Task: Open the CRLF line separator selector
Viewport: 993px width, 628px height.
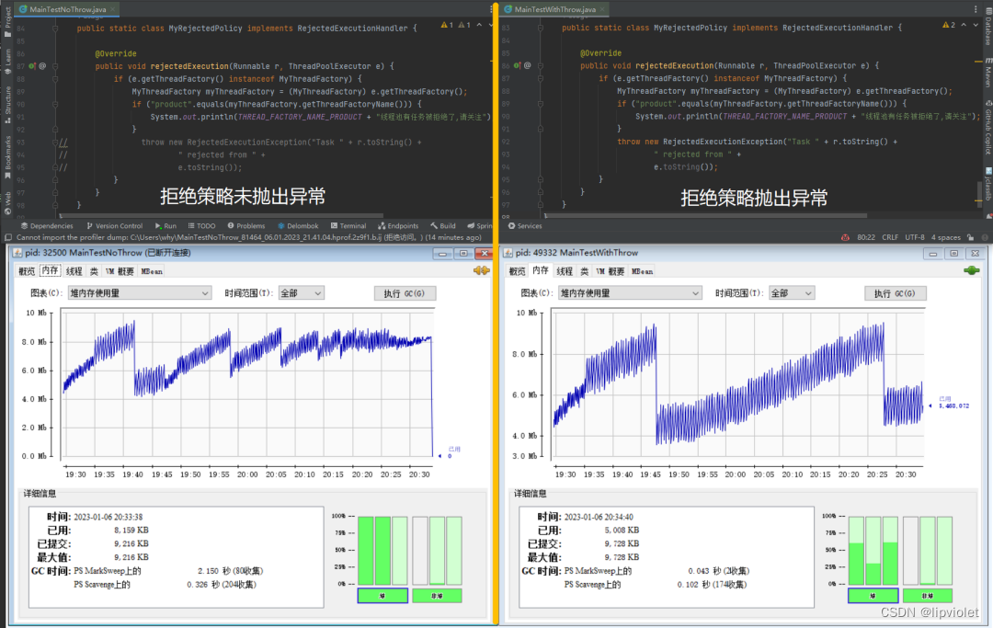Action: pos(890,237)
